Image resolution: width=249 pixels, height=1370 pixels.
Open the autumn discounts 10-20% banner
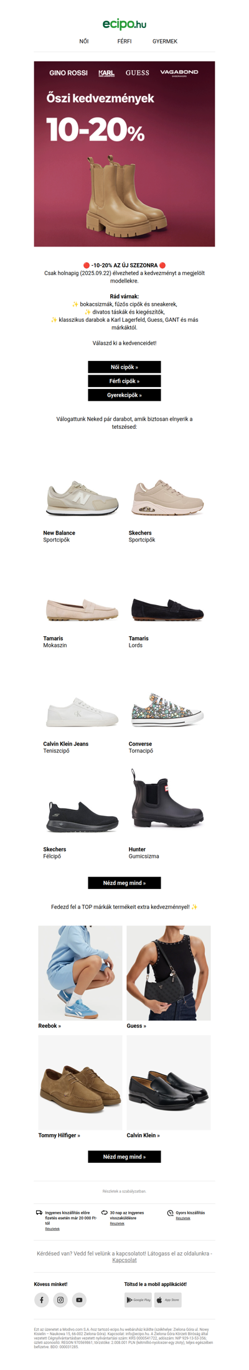click(125, 154)
